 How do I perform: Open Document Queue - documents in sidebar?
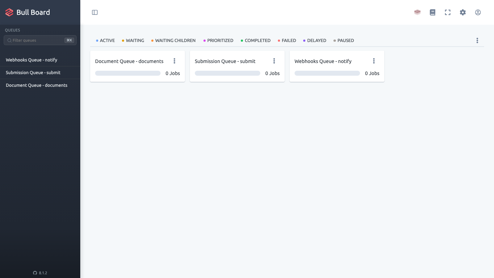click(x=40, y=85)
